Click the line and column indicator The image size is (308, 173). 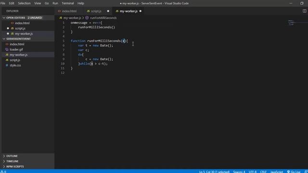tap(214, 172)
